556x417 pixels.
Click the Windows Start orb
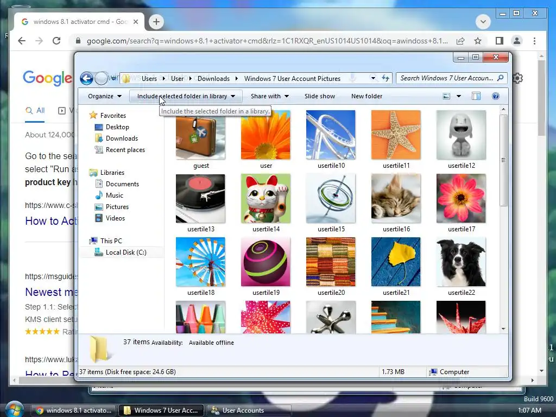click(15, 410)
